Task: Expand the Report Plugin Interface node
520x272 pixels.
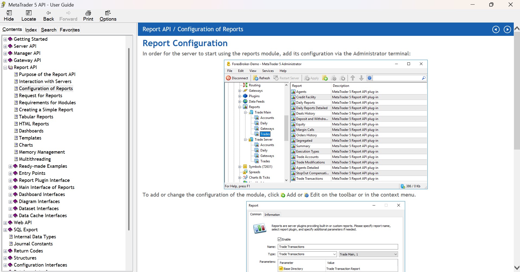Action: click(10, 181)
